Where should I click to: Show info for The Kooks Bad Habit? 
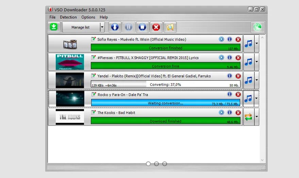tap(230, 112)
